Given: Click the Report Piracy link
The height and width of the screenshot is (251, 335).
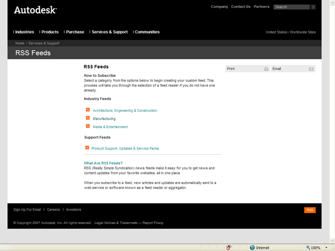Looking at the screenshot, I should coord(153,223).
